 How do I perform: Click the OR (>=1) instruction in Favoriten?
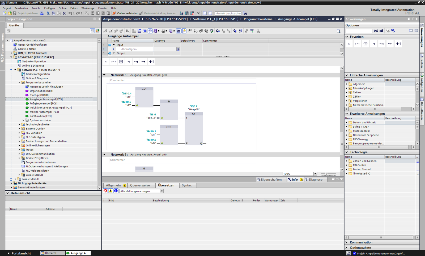[x=357, y=44]
